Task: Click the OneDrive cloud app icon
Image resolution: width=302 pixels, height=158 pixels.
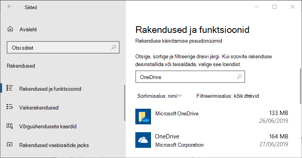Action: pyautogui.click(x=143, y=140)
